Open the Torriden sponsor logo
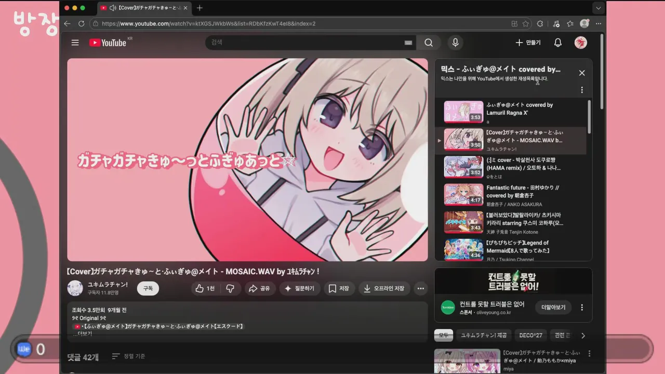The height and width of the screenshot is (374, 665). (448, 308)
